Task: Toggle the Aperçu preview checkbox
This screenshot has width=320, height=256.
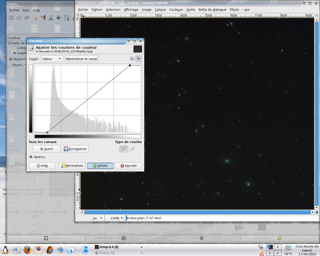Action: click(31, 157)
